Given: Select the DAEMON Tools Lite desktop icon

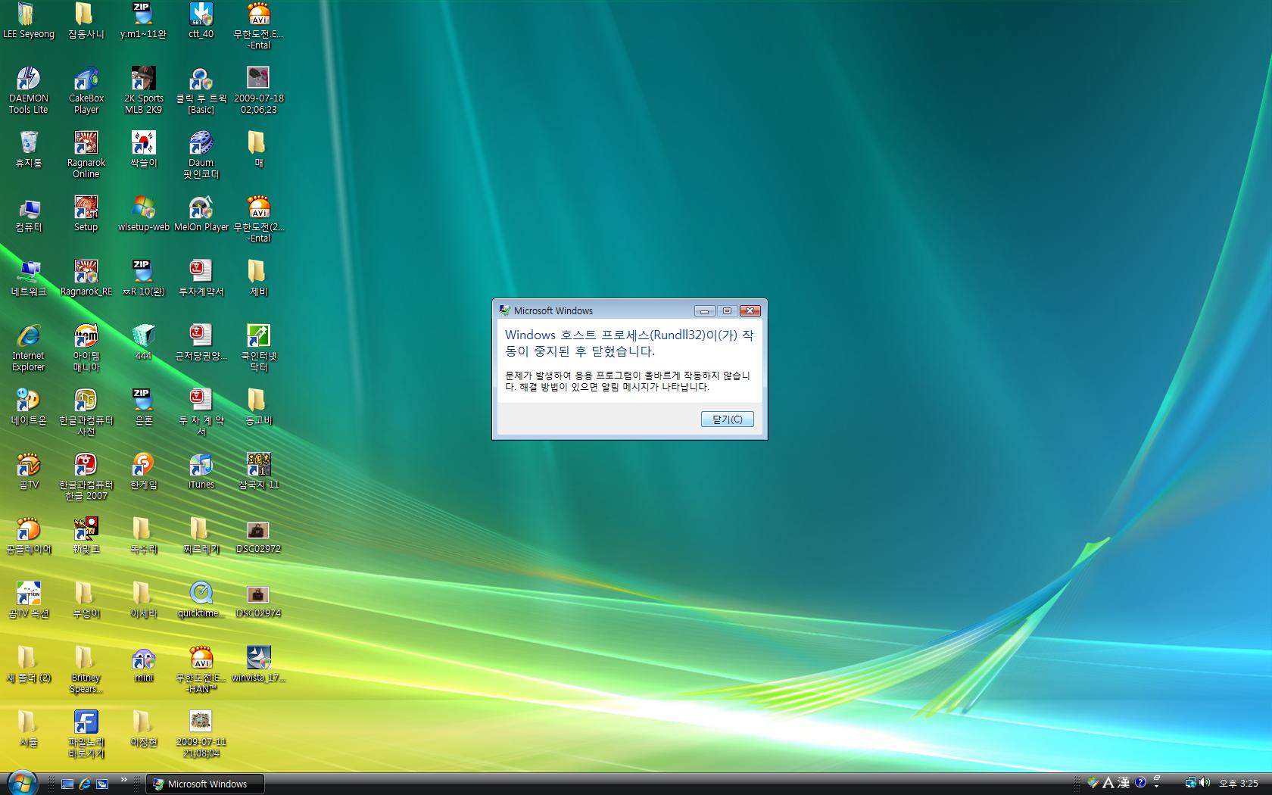Looking at the screenshot, I should point(29,90).
